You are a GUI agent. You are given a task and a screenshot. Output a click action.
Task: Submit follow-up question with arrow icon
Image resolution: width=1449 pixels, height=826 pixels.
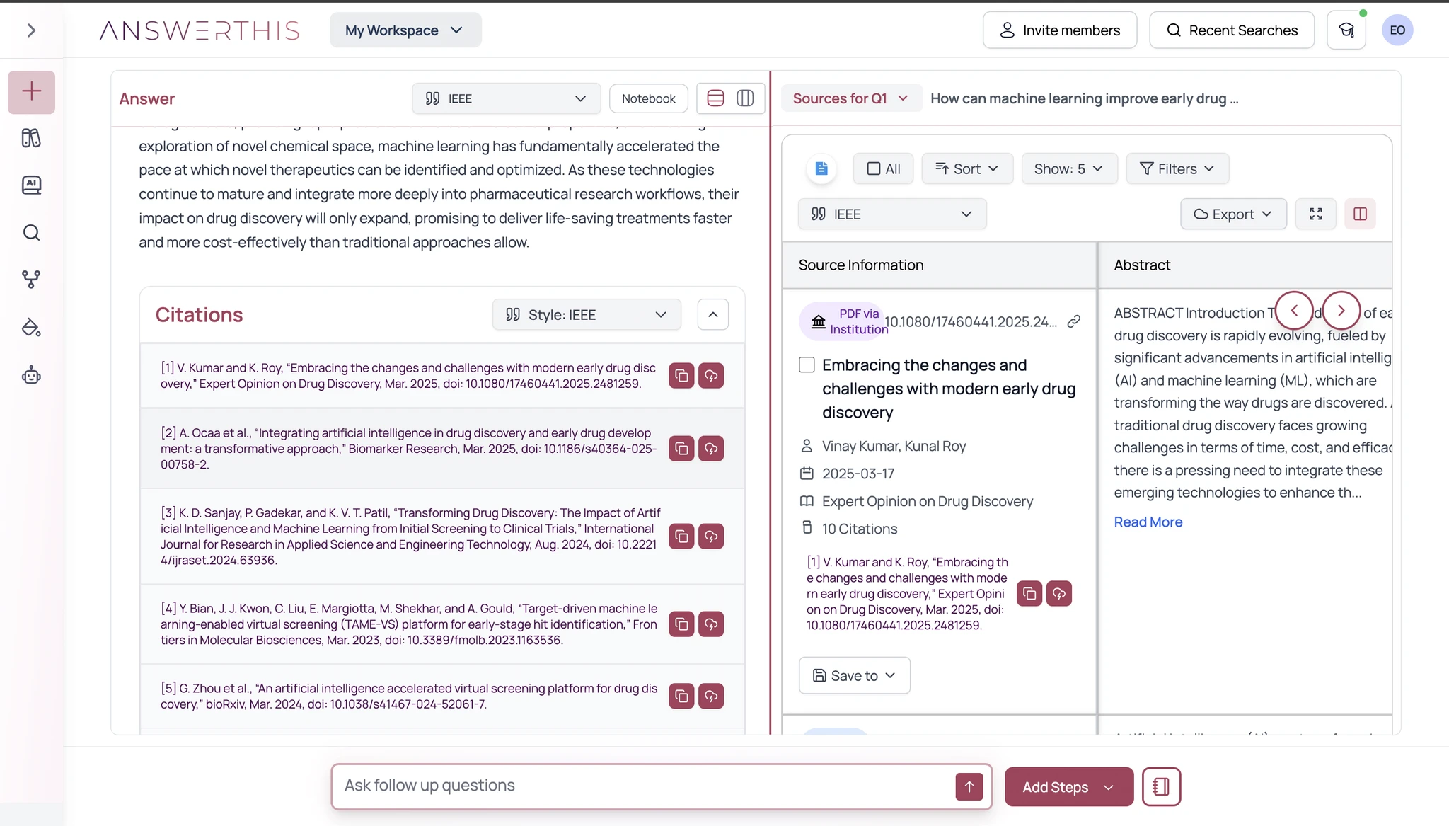pos(969,786)
